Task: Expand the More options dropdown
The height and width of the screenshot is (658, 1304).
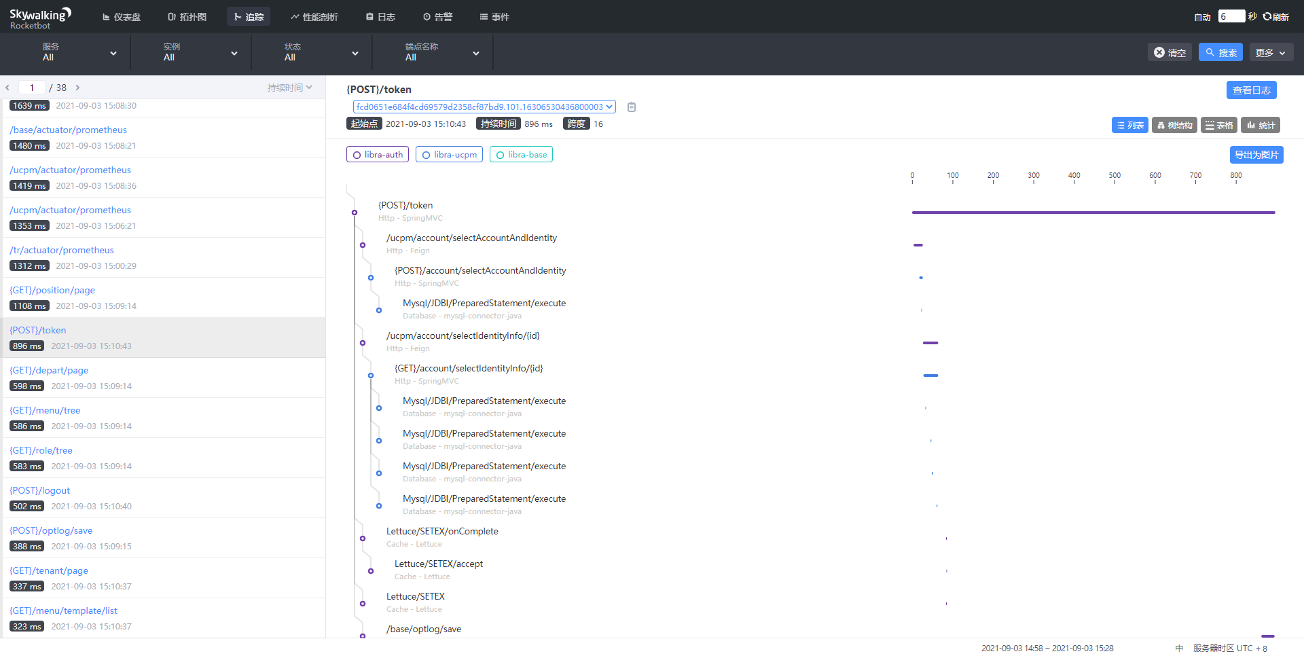Action: [1271, 53]
